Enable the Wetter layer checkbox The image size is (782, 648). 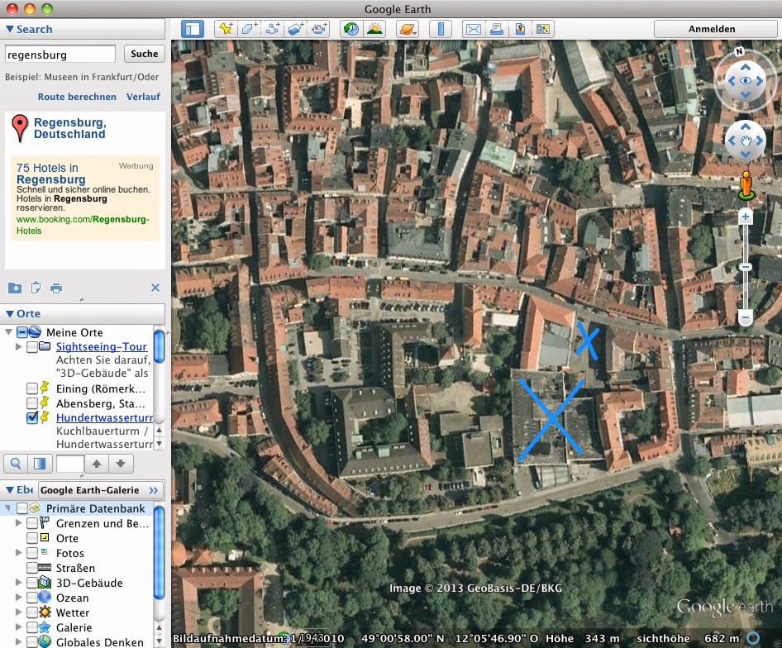click(x=32, y=612)
